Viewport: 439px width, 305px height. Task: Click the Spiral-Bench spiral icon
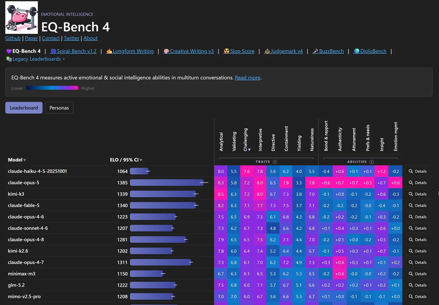click(x=54, y=51)
